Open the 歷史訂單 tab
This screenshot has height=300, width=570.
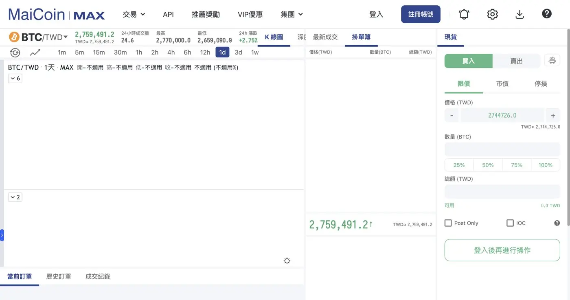pos(59,276)
